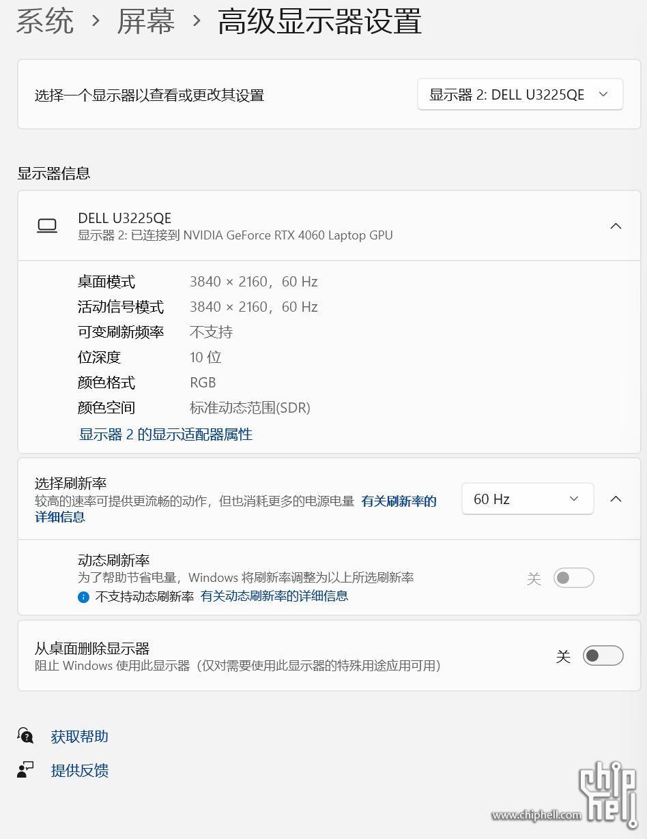Screen dimensions: 647x839
Task: Click the 提供反馈 person icon
Action: [x=25, y=770]
